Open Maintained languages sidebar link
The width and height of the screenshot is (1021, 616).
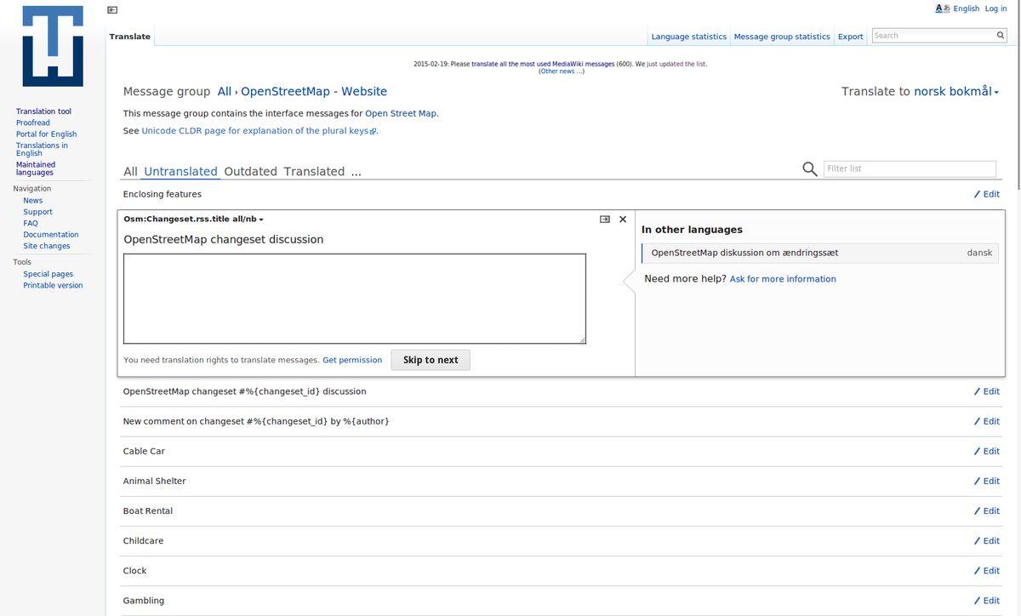point(36,168)
